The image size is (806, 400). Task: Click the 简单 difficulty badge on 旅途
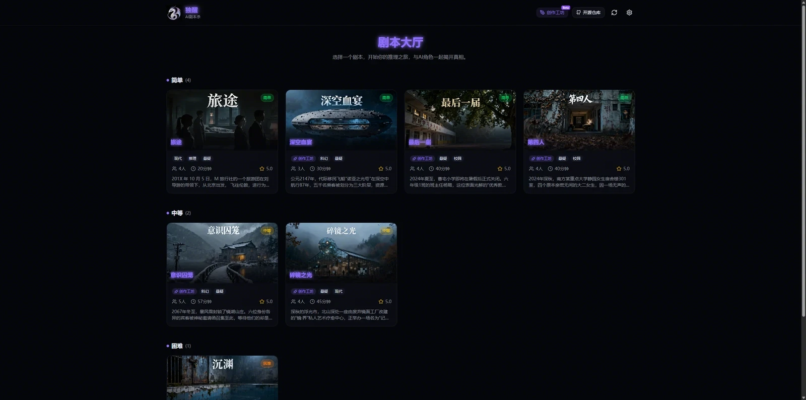click(267, 98)
